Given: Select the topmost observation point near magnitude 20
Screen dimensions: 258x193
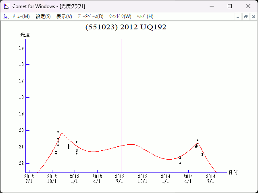Looking at the screenshot, I should pyautogui.click(x=58, y=132).
